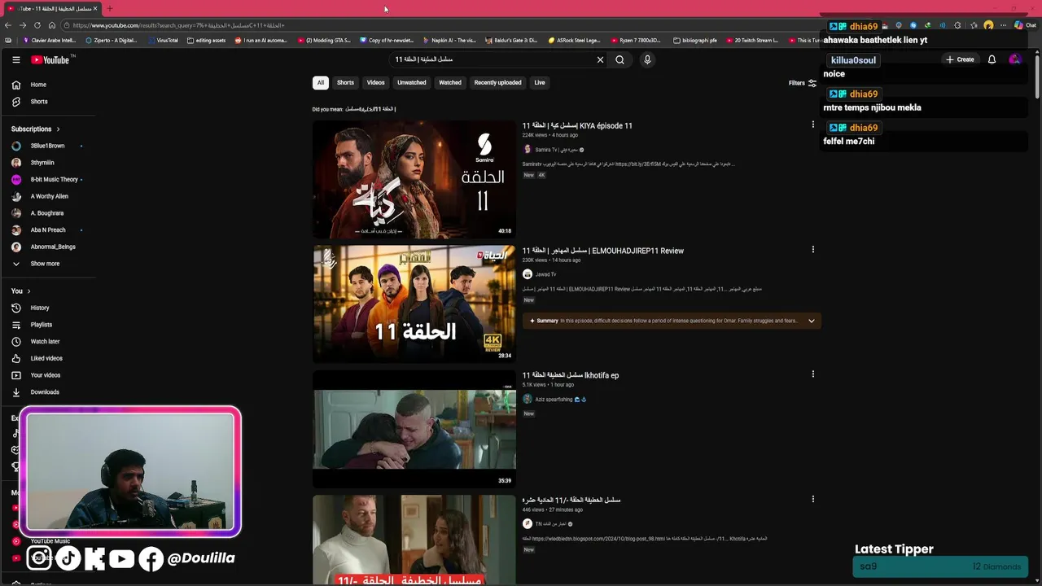Select the Watched filter chip
The width and height of the screenshot is (1042, 586).
click(x=450, y=82)
